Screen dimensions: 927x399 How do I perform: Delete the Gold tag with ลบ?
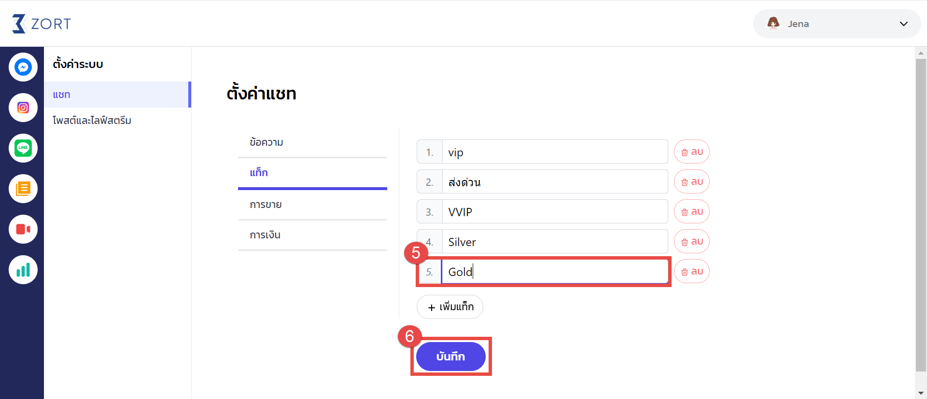pyautogui.click(x=692, y=272)
